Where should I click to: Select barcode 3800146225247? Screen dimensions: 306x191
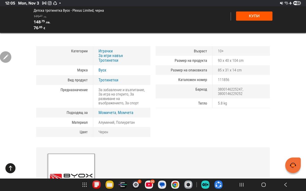coord(230,89)
